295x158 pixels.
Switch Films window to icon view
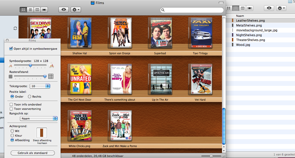tap(23, 10)
